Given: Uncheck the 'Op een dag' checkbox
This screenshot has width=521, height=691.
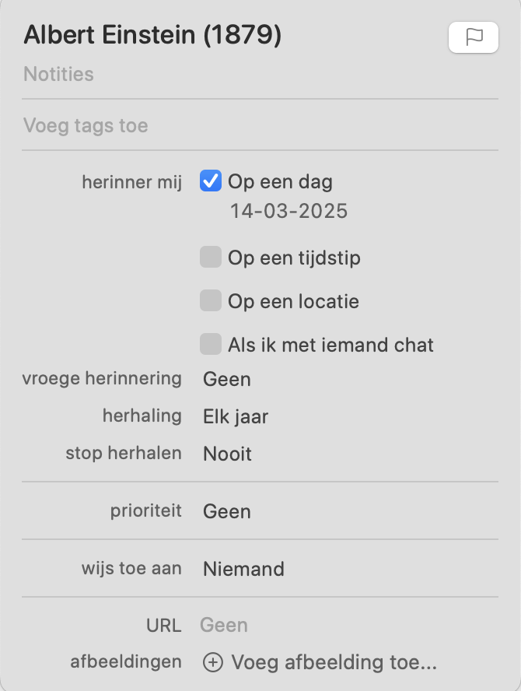Looking at the screenshot, I should [x=211, y=181].
